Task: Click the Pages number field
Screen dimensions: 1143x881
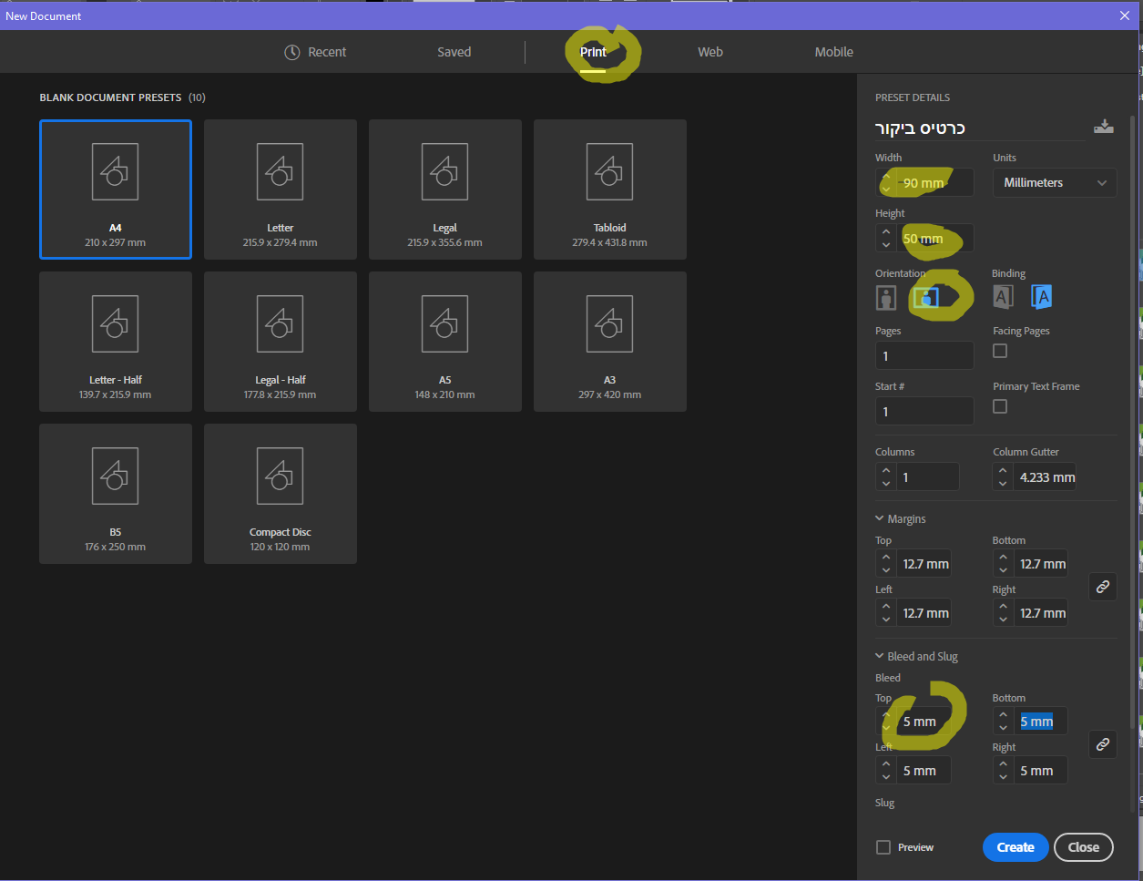Action: [x=924, y=355]
